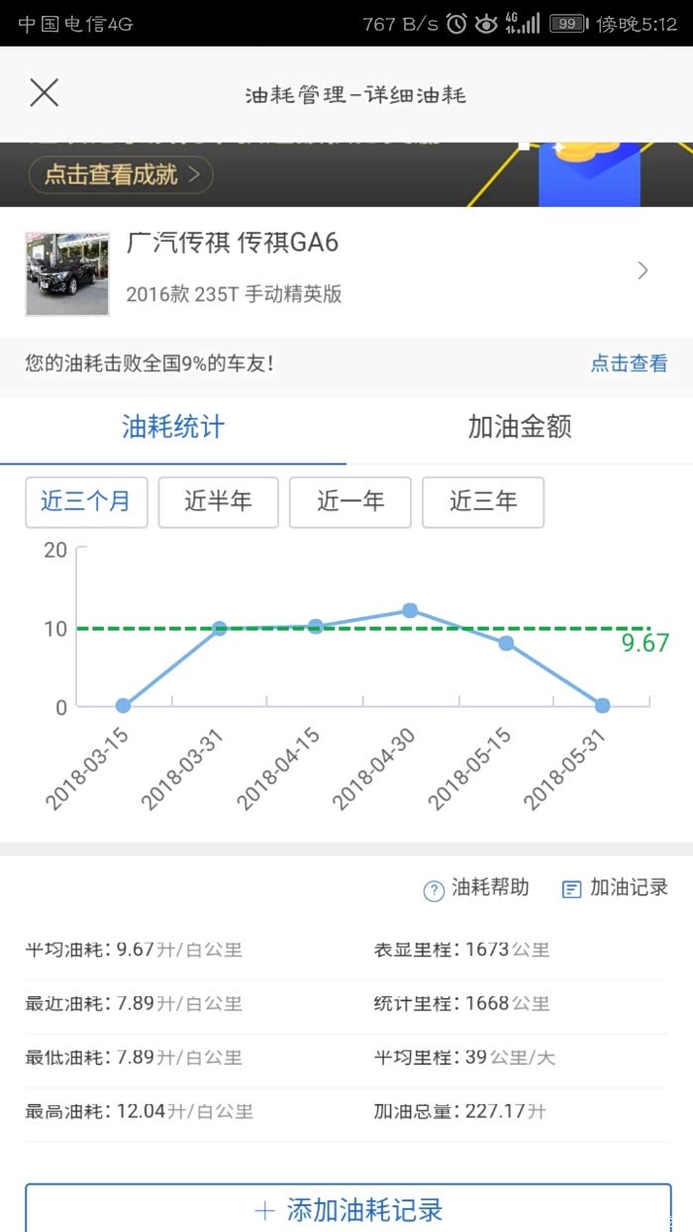693x1232 pixels.
Task: Open 点击查看成就 banner arrow
Action: click(x=195, y=175)
